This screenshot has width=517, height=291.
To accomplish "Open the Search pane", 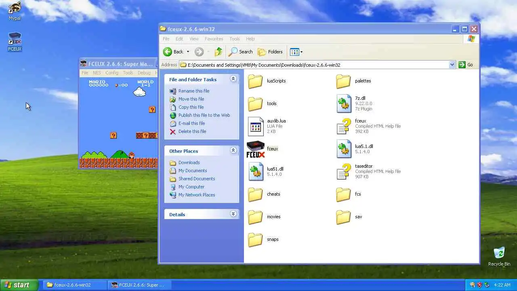I will (x=241, y=52).
